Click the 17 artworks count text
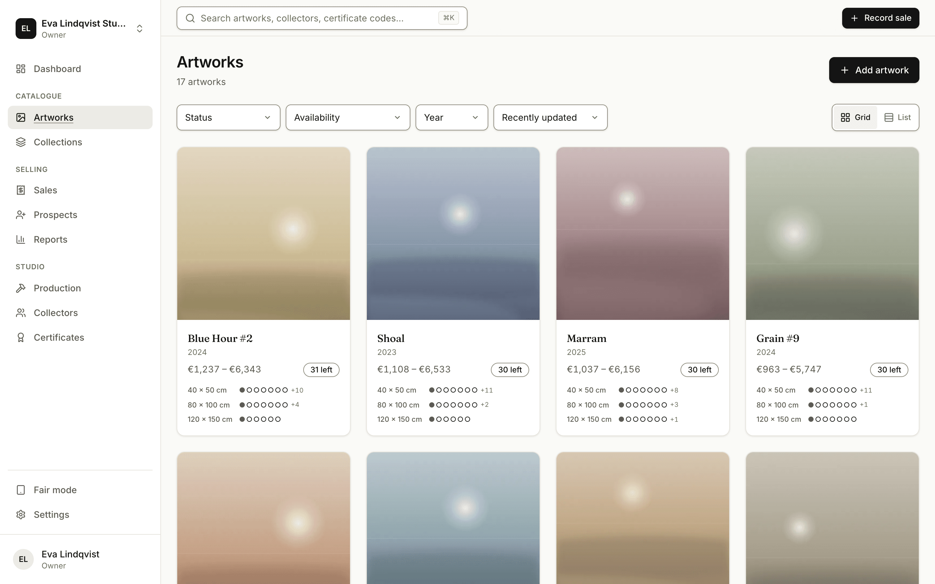The image size is (935, 584). (201, 82)
